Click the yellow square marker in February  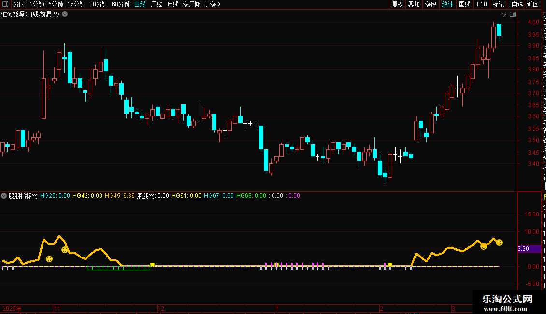tap(390, 265)
